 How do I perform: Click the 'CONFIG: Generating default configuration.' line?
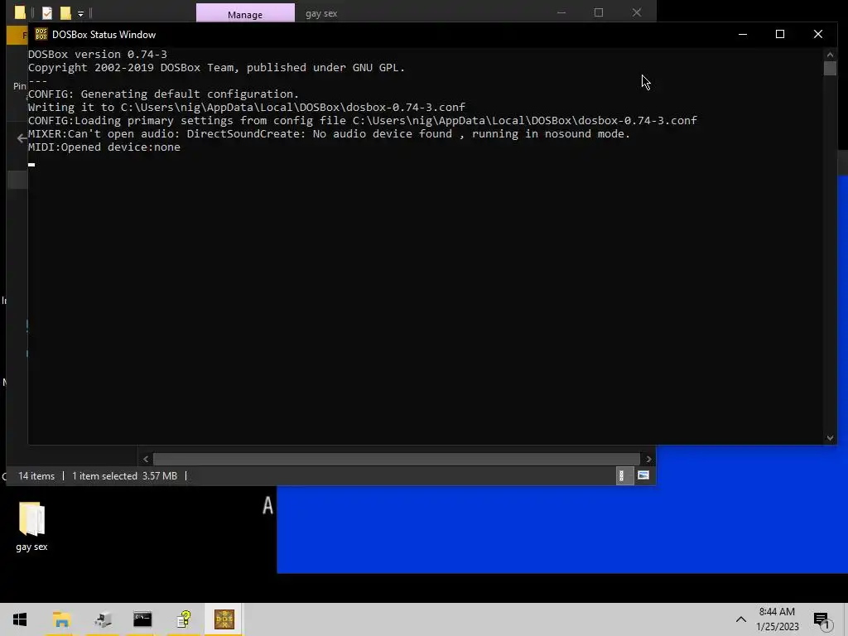coord(163,94)
